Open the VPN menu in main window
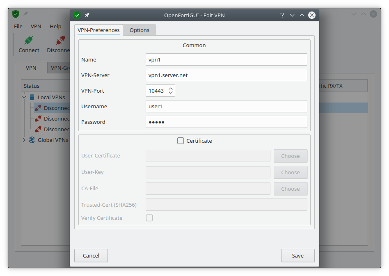 [36, 26]
